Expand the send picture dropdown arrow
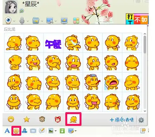Screen dimensions: 155x137 [55, 131]
